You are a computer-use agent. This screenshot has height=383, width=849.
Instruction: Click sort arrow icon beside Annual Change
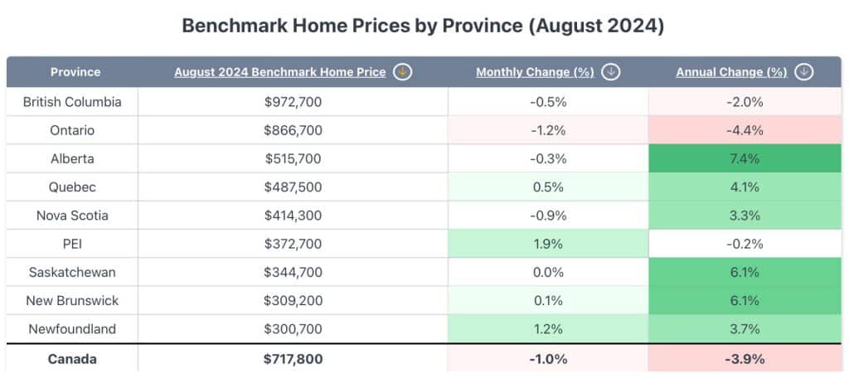(803, 72)
